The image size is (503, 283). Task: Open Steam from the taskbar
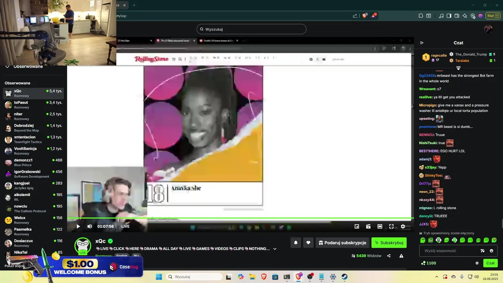point(344,277)
